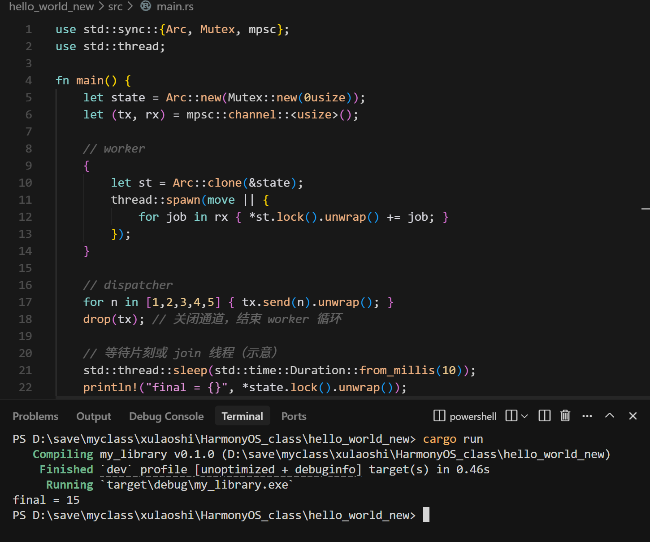Click the main.rs breadcrumb file

(175, 7)
